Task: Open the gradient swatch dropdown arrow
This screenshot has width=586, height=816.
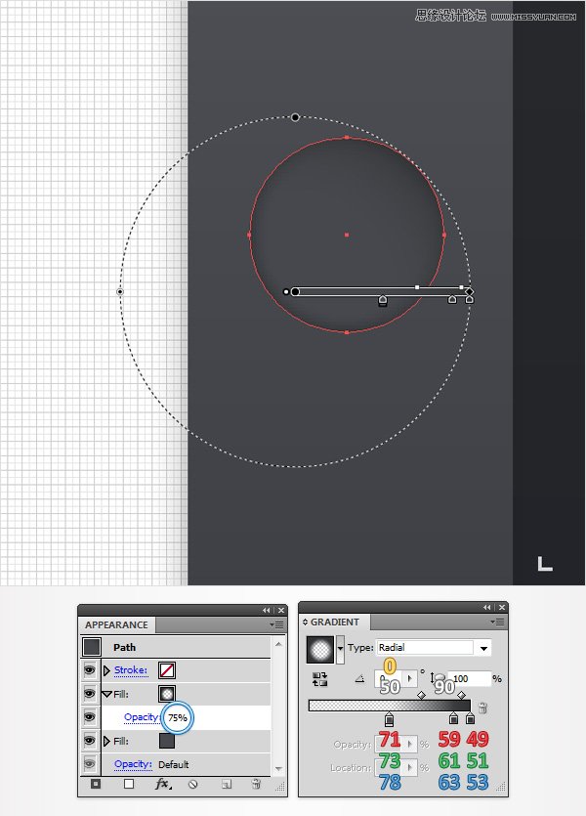Action: click(x=340, y=650)
